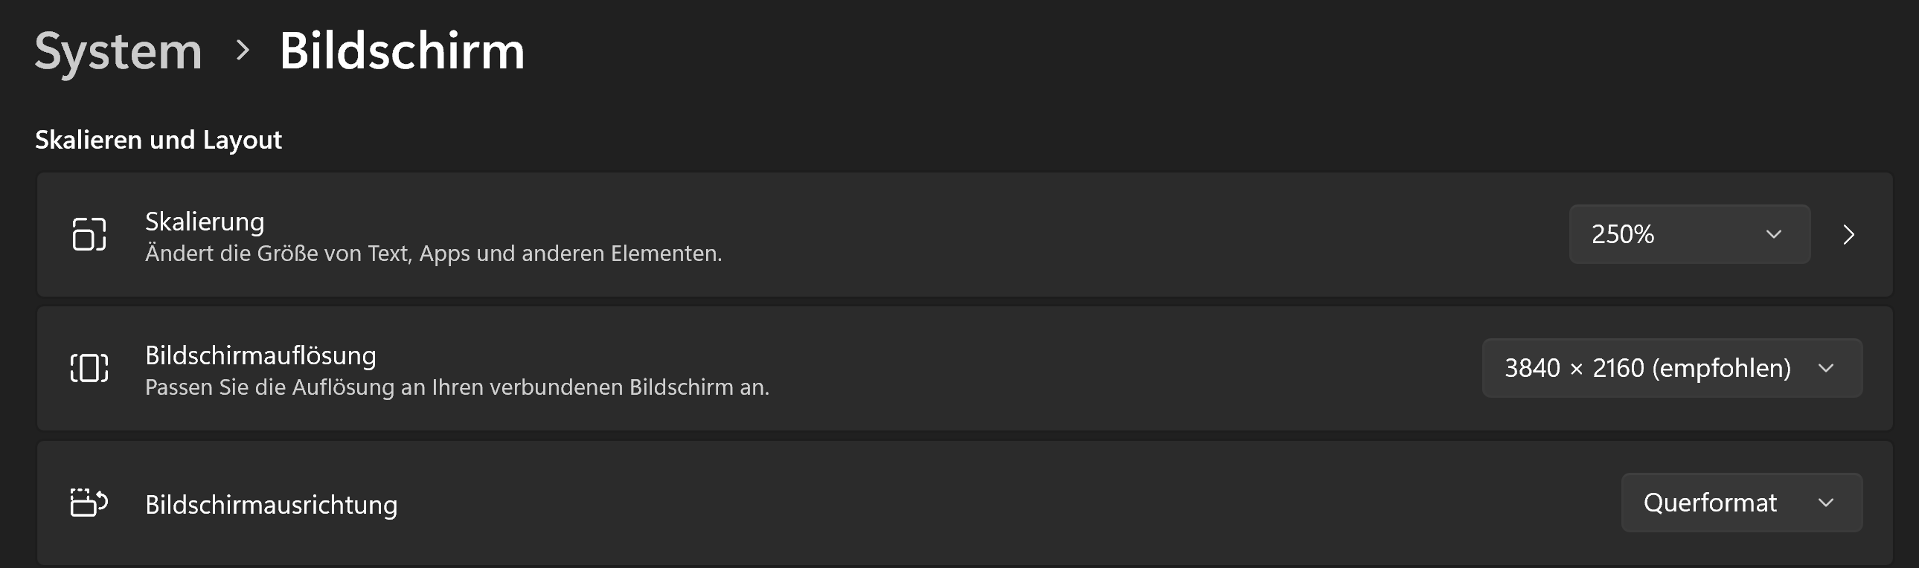Click the Skalierung scale icon
The width and height of the screenshot is (1919, 568).
[89, 234]
